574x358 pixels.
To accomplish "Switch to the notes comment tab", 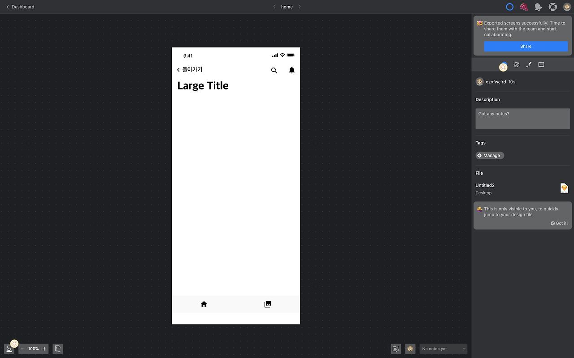I will (541, 64).
